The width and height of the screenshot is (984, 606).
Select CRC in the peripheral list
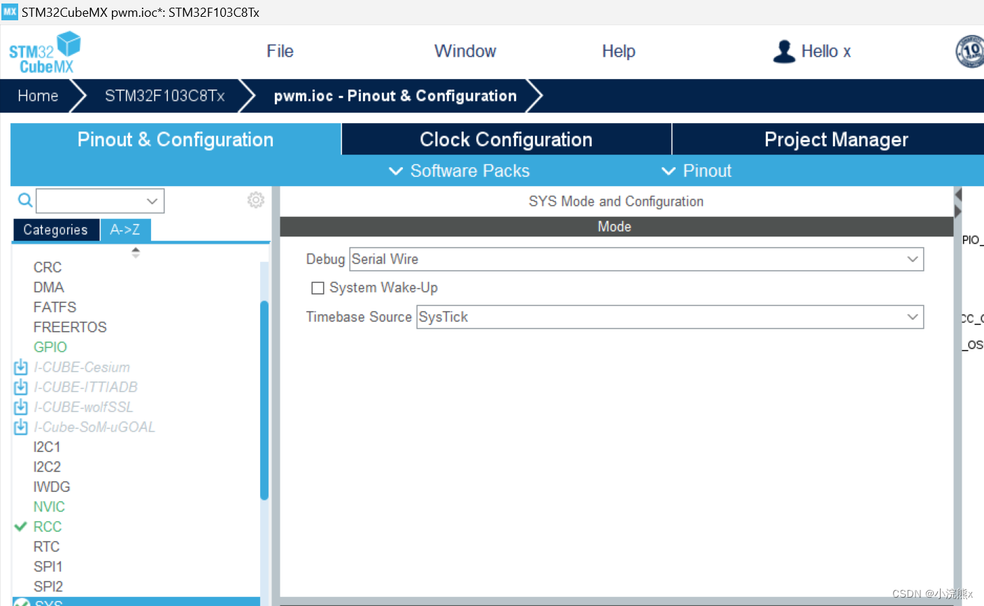[48, 267]
